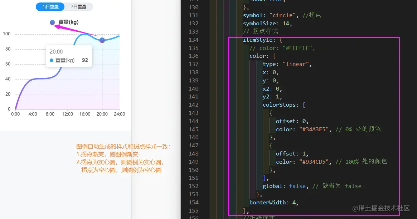Click the global: false line
417x219 pixels.
point(312,186)
